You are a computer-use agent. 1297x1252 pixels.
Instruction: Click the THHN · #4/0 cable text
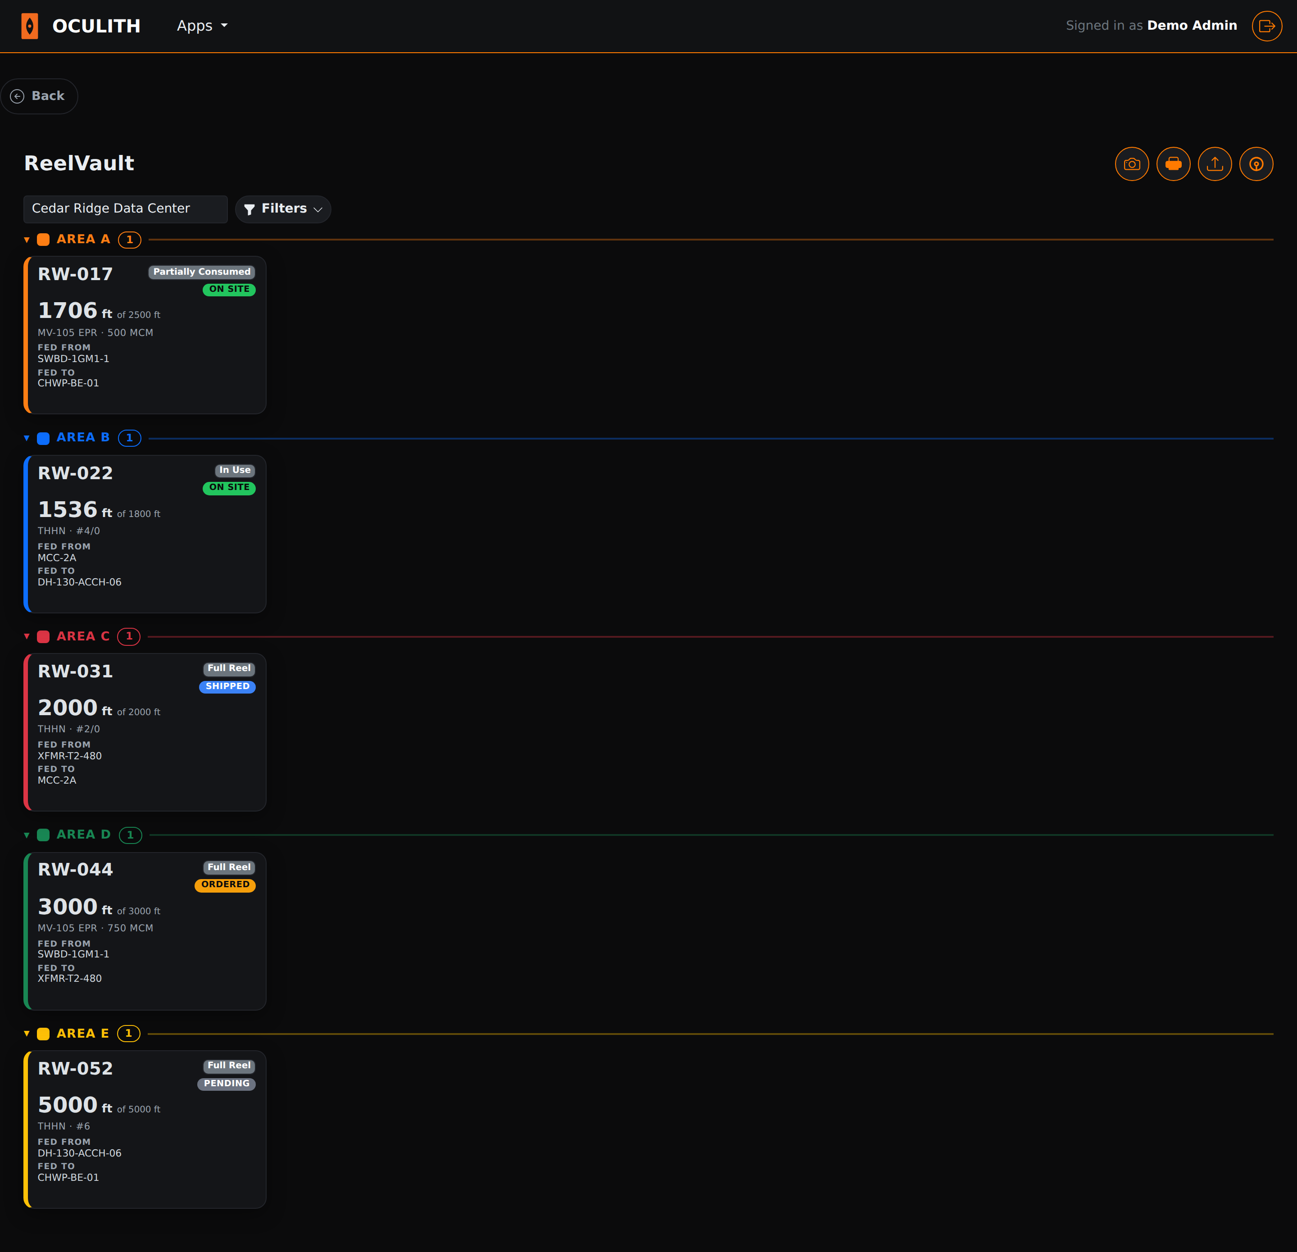(69, 531)
